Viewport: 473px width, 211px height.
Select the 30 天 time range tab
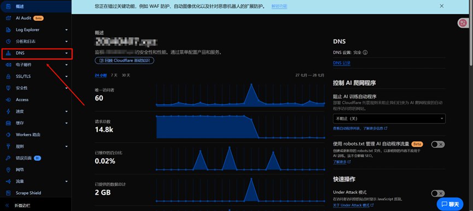coord(126,75)
